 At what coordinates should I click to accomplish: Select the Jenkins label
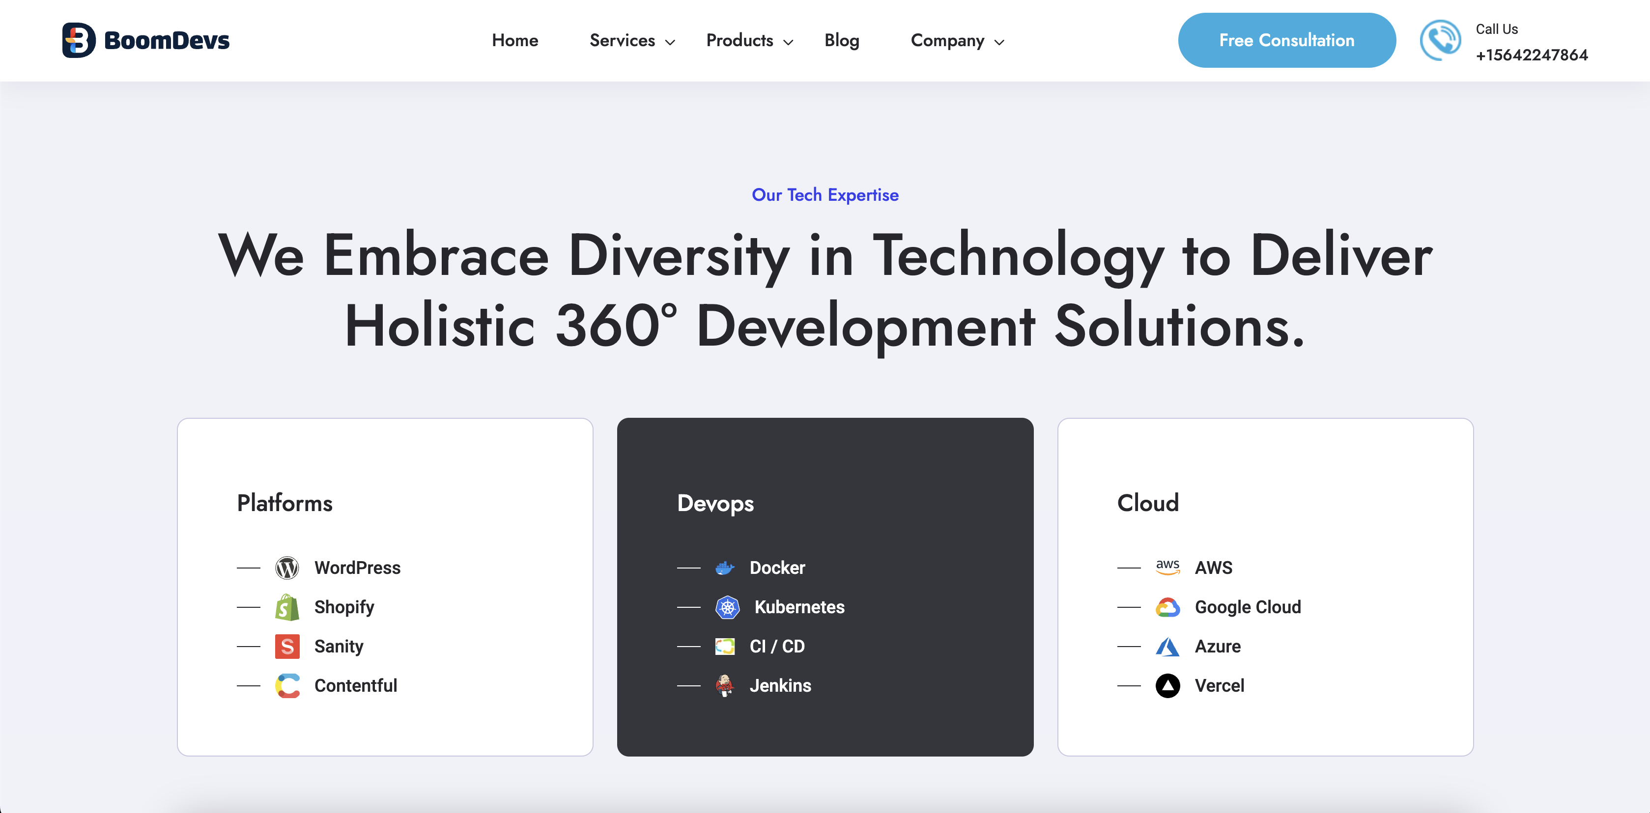pos(780,686)
